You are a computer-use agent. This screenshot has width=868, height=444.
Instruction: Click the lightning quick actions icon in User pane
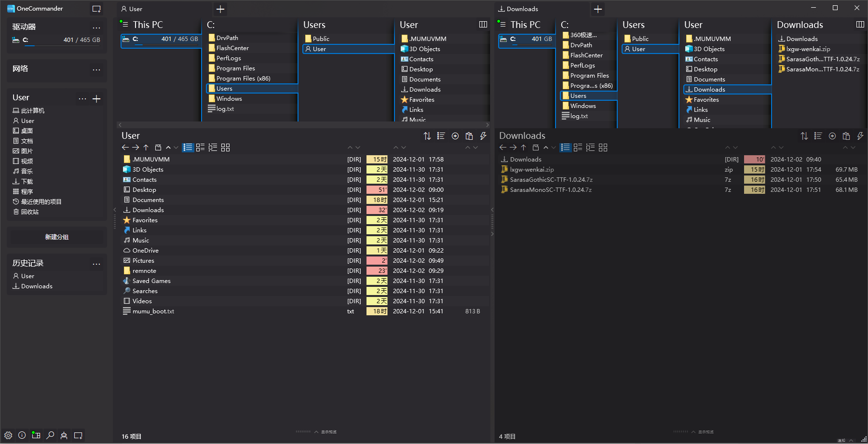(483, 136)
